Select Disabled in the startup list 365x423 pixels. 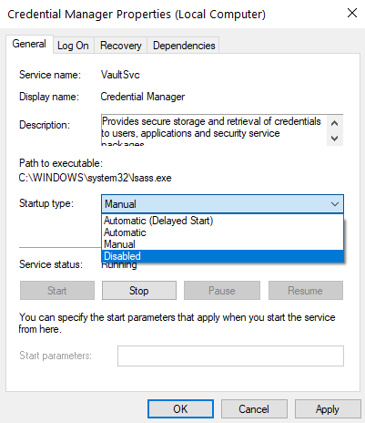[222, 256]
